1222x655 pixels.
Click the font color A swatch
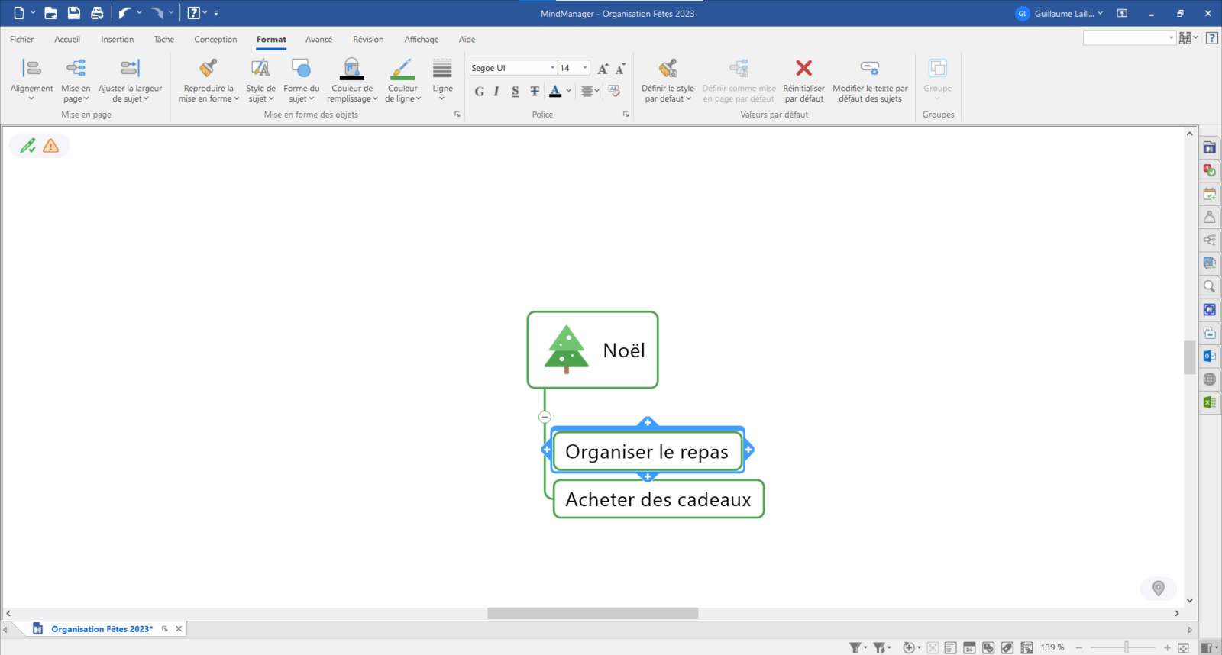pos(555,92)
